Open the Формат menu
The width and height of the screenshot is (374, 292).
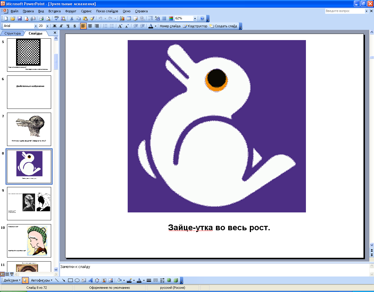[x=71, y=11]
